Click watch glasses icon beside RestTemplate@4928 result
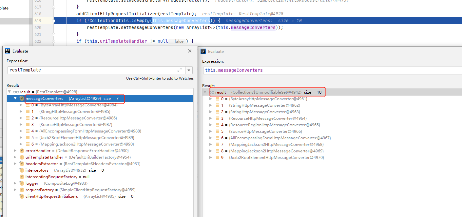462x217 pixels. tap(16, 92)
